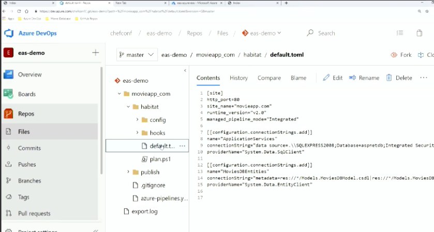Click Repos breadcrumb link in header
The image size is (434, 232).
tap(194, 33)
